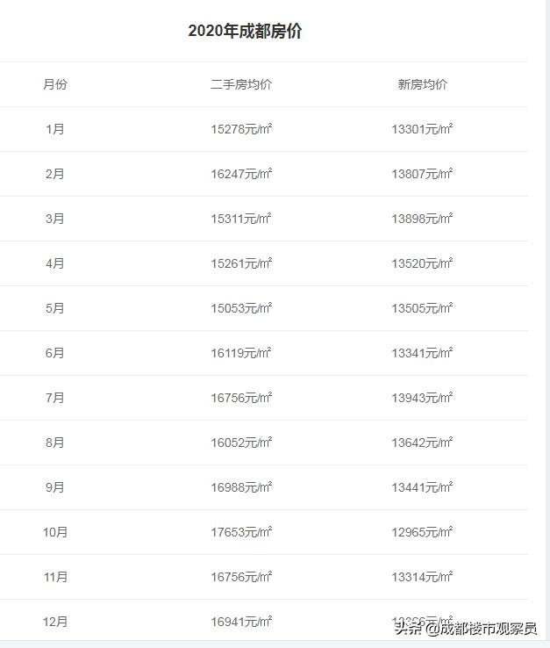The width and height of the screenshot is (550, 648).
Task: Click the 16119元/㎡ second-hand price cell
Action: click(x=241, y=353)
